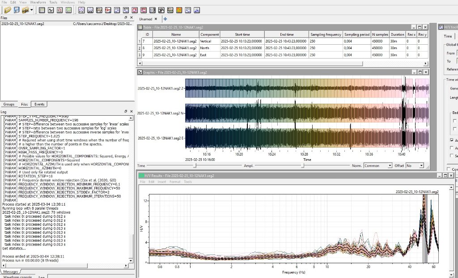458x278 pixels.
Task: Switch to the Groups tab
Action: [9, 104]
